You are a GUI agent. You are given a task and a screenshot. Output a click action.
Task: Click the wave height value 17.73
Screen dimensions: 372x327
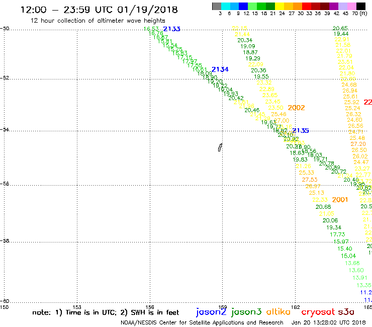point(337,234)
